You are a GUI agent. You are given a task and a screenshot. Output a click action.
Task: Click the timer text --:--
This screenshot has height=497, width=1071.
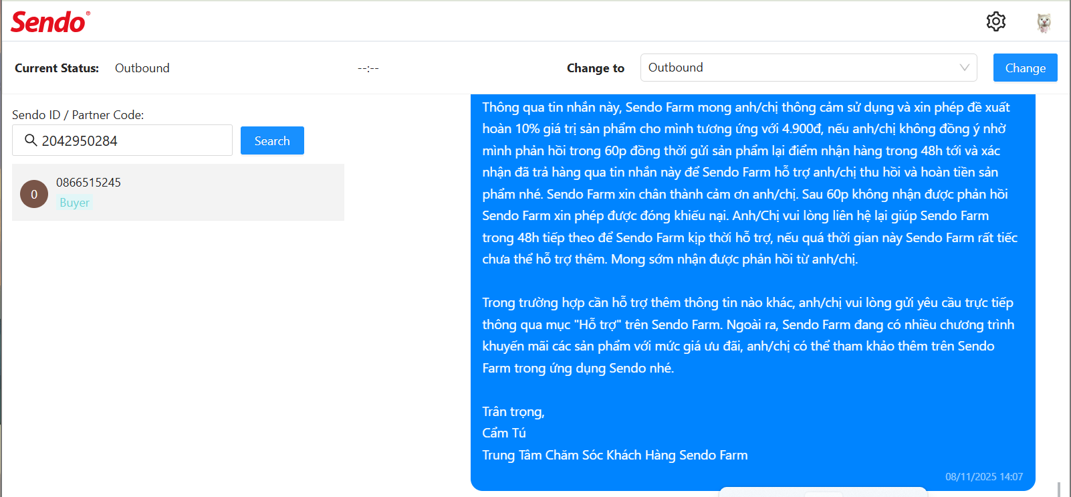click(368, 68)
